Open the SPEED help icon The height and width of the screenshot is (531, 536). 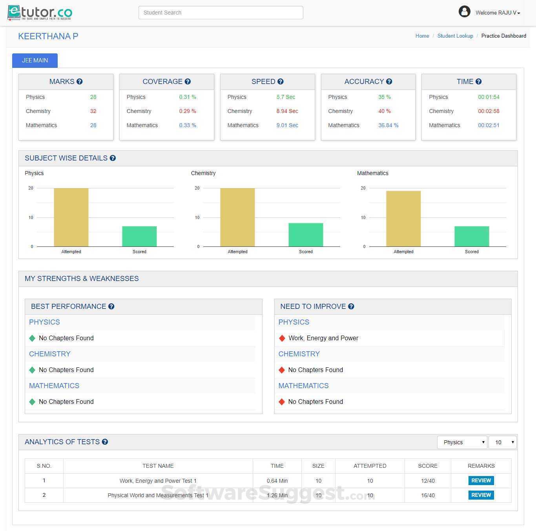[281, 81]
